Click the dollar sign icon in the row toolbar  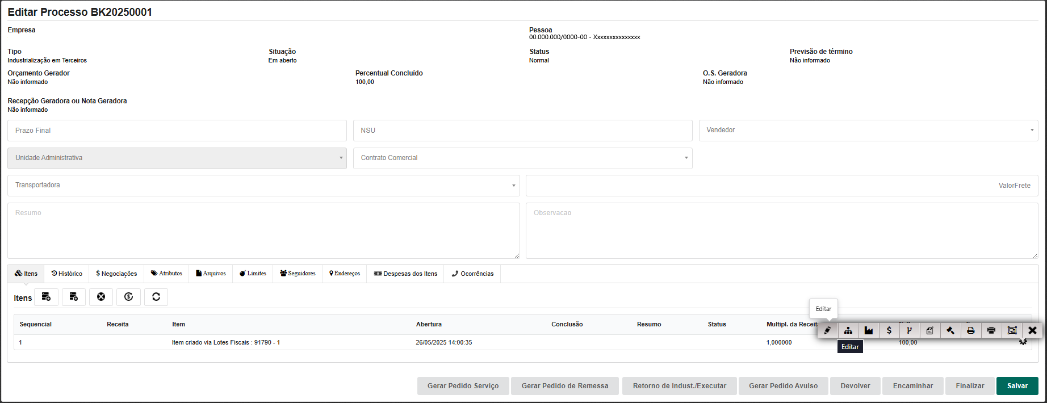pos(889,330)
